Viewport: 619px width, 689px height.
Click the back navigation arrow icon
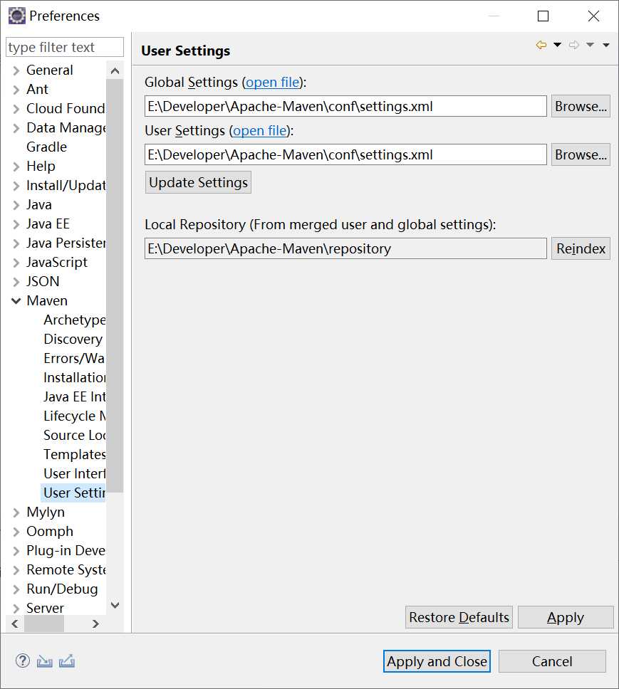point(541,45)
